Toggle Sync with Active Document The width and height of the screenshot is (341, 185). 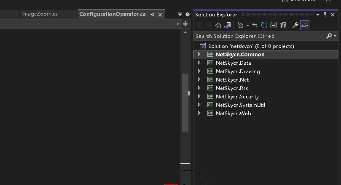[255, 25]
